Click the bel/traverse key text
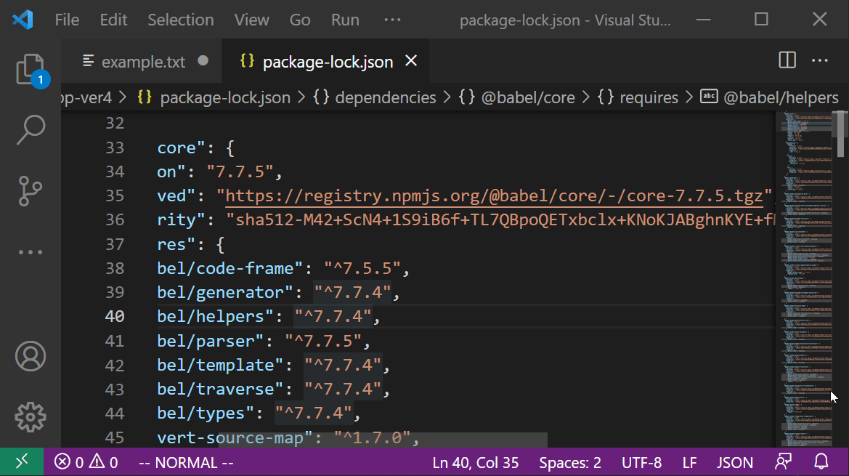The width and height of the screenshot is (849, 476). pos(220,389)
